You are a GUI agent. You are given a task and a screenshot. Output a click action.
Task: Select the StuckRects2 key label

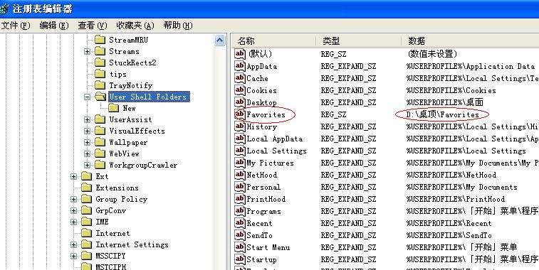[x=132, y=63]
